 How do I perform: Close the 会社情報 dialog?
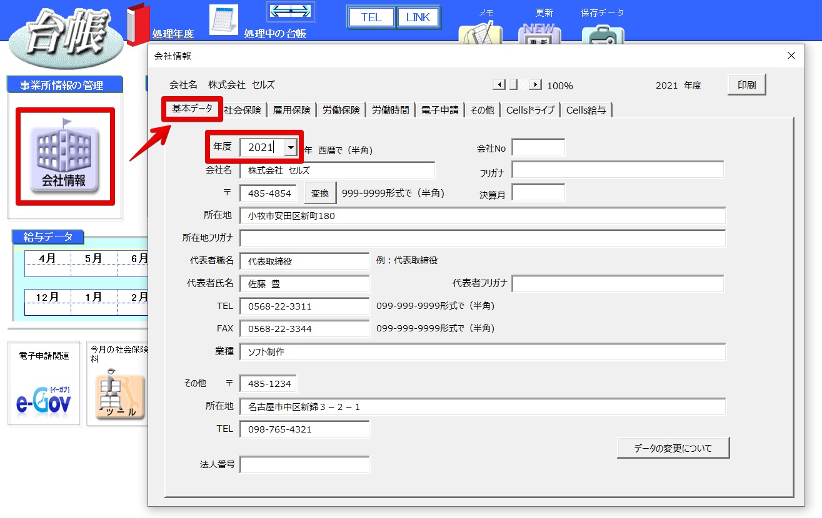click(791, 56)
